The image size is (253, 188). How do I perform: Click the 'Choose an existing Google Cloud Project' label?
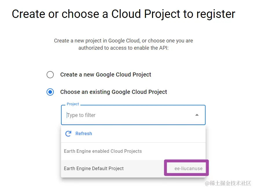coord(113,92)
